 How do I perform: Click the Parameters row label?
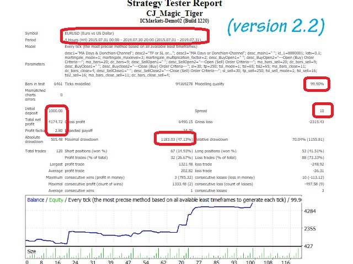pos(35,64)
